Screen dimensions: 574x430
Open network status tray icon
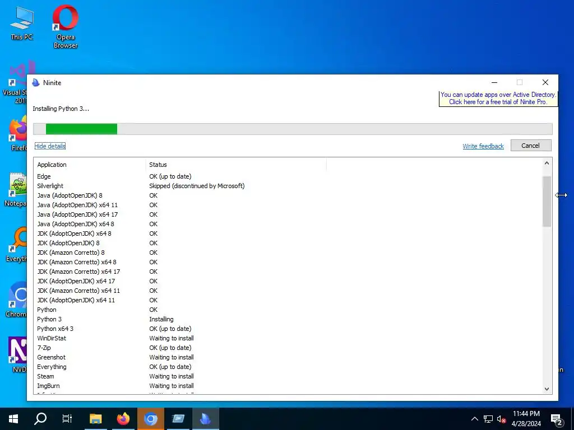tap(488, 419)
